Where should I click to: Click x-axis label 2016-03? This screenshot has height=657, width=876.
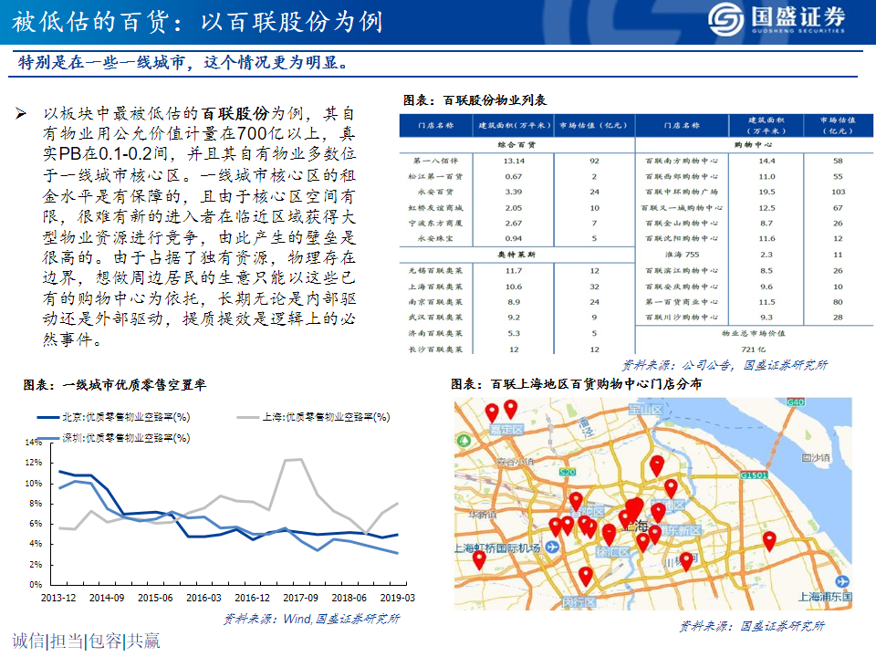(x=203, y=598)
